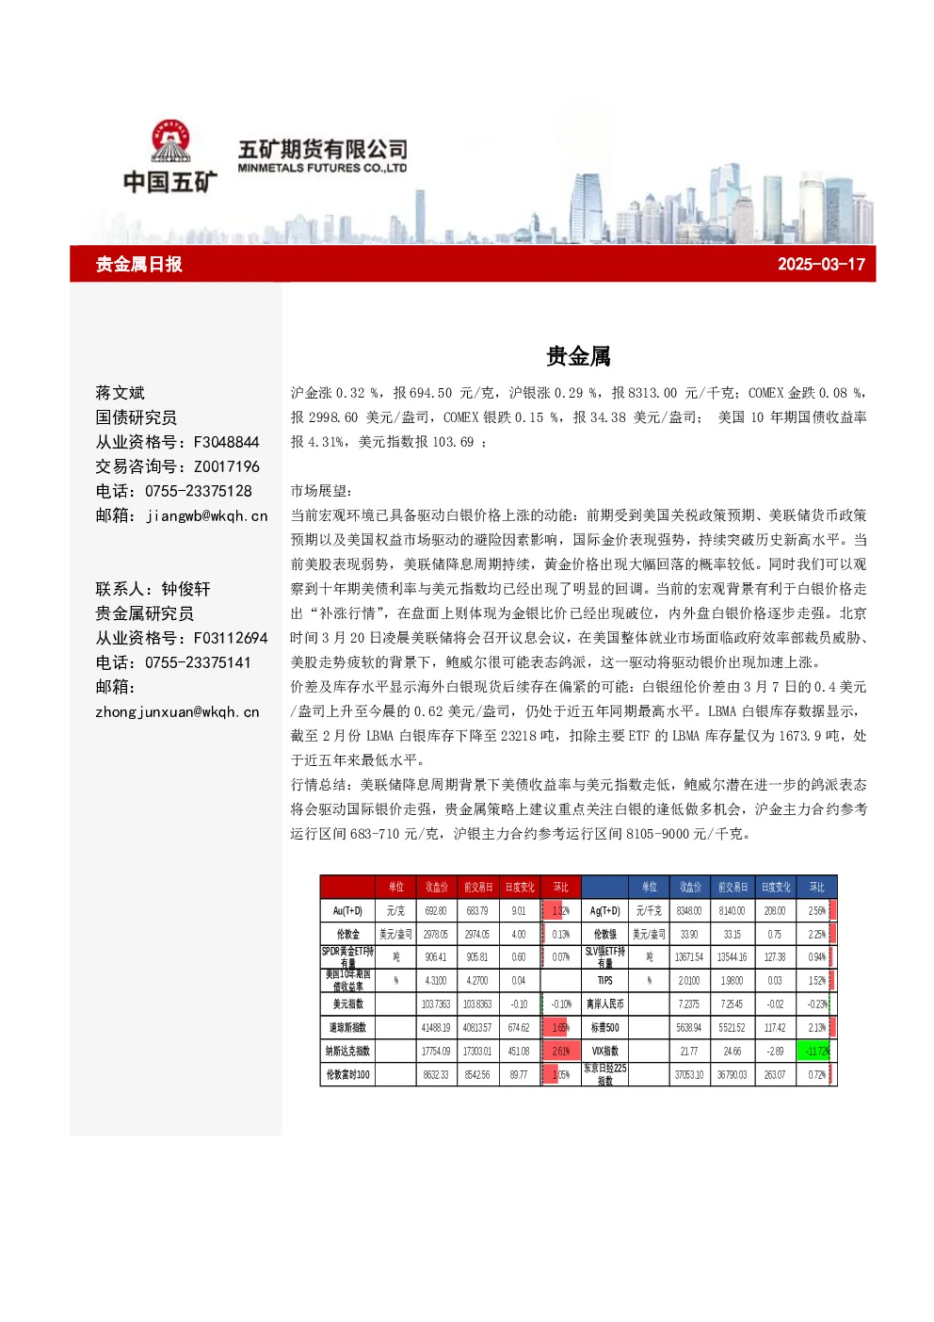Click 道琼斯指数 daily change 674.62
Image resolution: width=934 pixels, height=1322 pixels.
pyautogui.click(x=519, y=1028)
